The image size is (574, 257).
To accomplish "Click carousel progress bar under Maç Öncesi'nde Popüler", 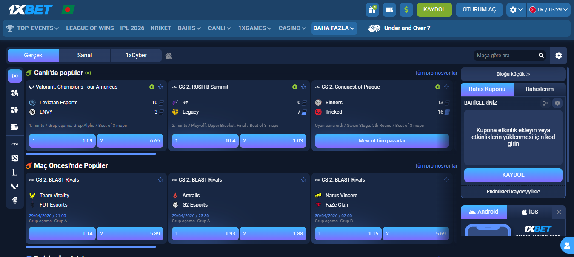I will click(x=91, y=246).
